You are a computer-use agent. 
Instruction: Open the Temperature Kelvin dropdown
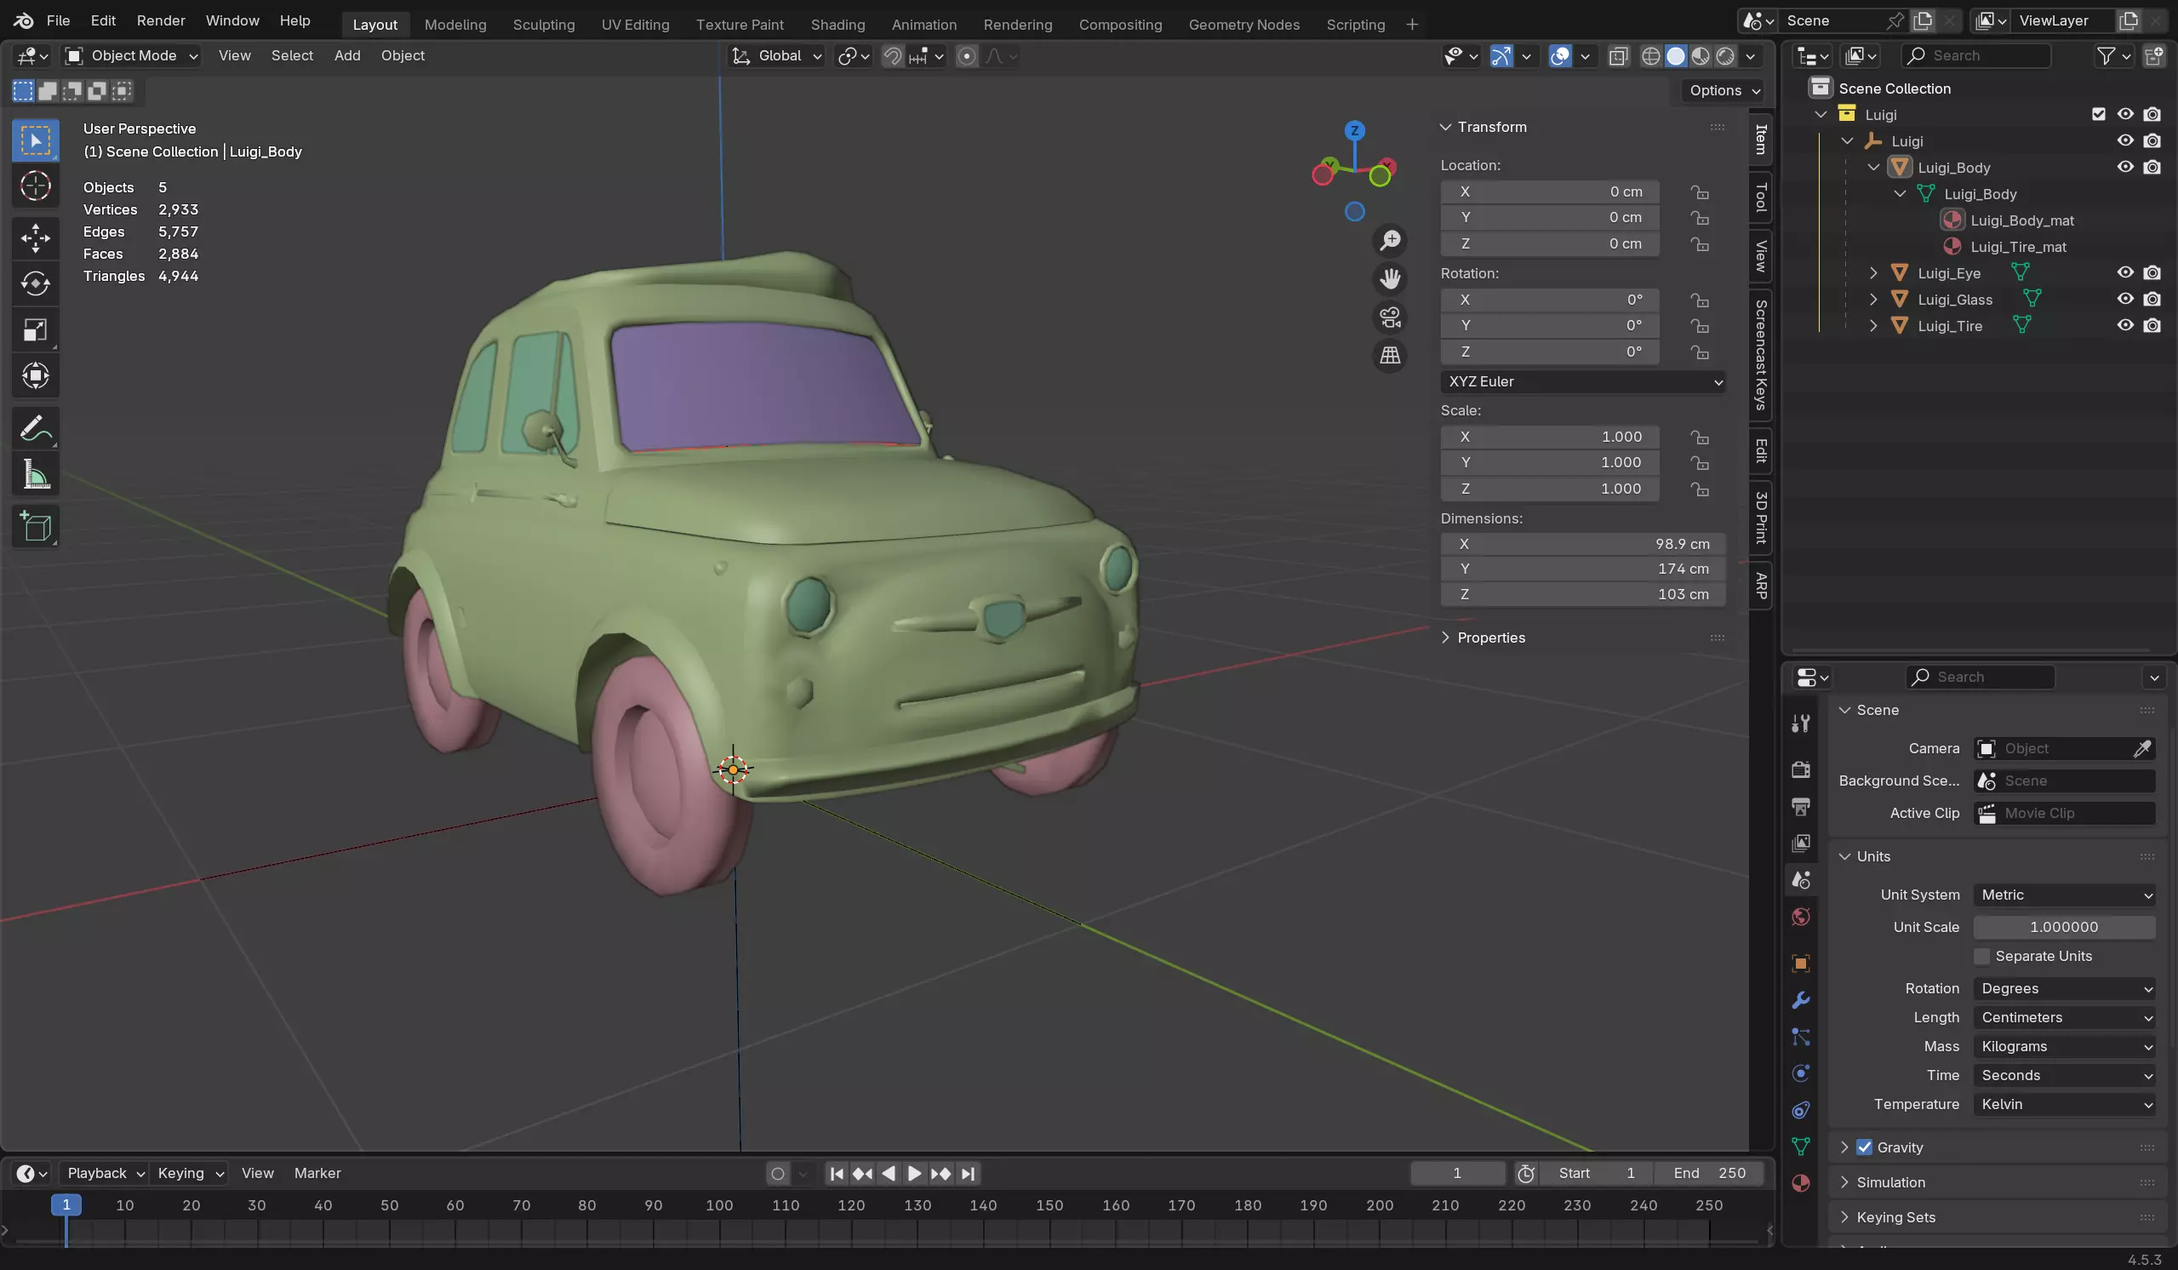[x=2065, y=1104]
